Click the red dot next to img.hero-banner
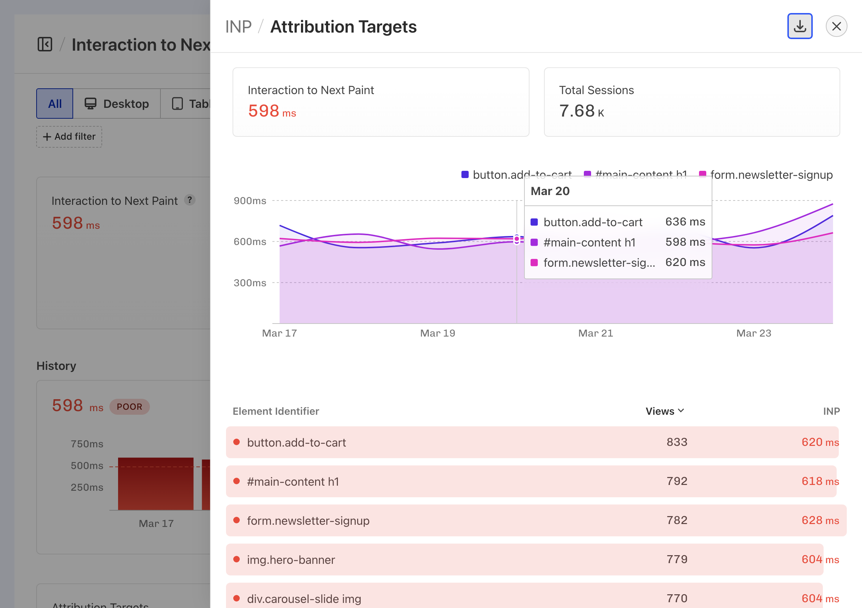The image size is (862, 608). pos(237,559)
